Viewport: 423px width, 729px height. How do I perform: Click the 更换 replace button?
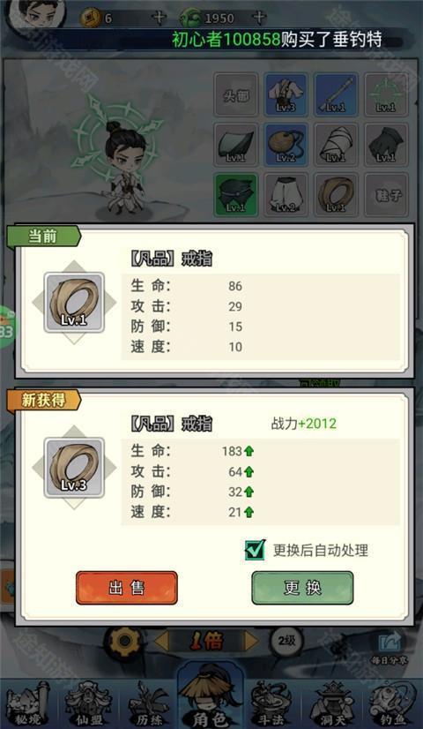click(x=302, y=588)
